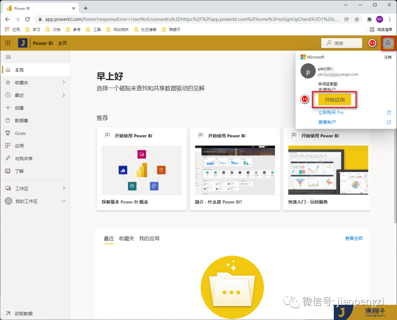Click the 获取数据 arrow icon
Viewport: 397px width, 320px height.
(x=8, y=313)
